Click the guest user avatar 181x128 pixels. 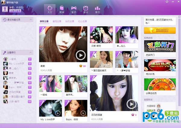click(5, 9)
